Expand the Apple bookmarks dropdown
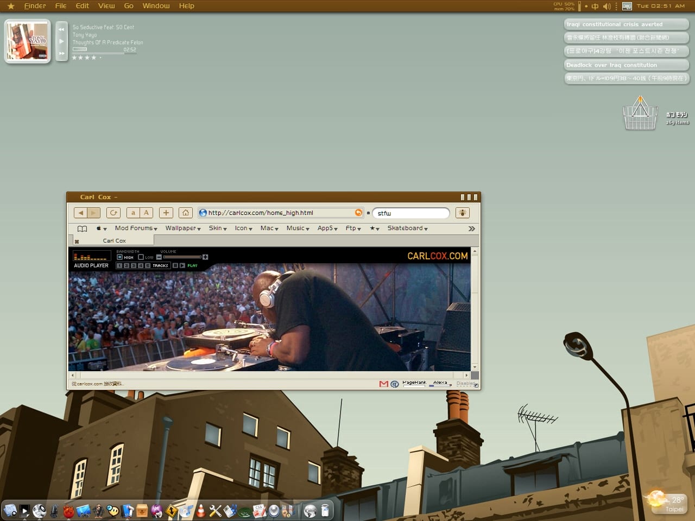This screenshot has width=695, height=521. click(102, 228)
